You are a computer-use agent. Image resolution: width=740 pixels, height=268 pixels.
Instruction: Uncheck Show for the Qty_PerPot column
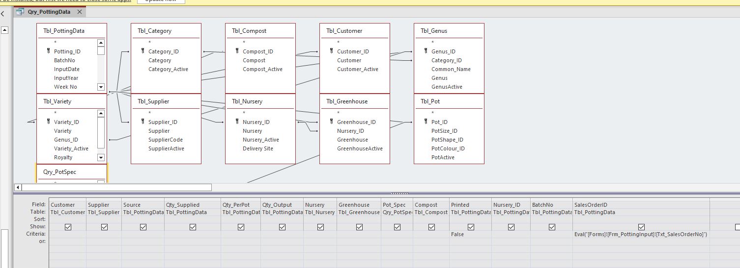click(x=241, y=227)
